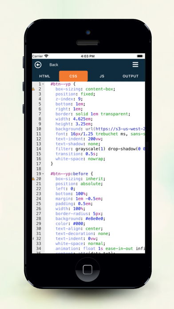Click 'height: 3.25em;' line
Screen dimensions: 174x309
click(74, 124)
